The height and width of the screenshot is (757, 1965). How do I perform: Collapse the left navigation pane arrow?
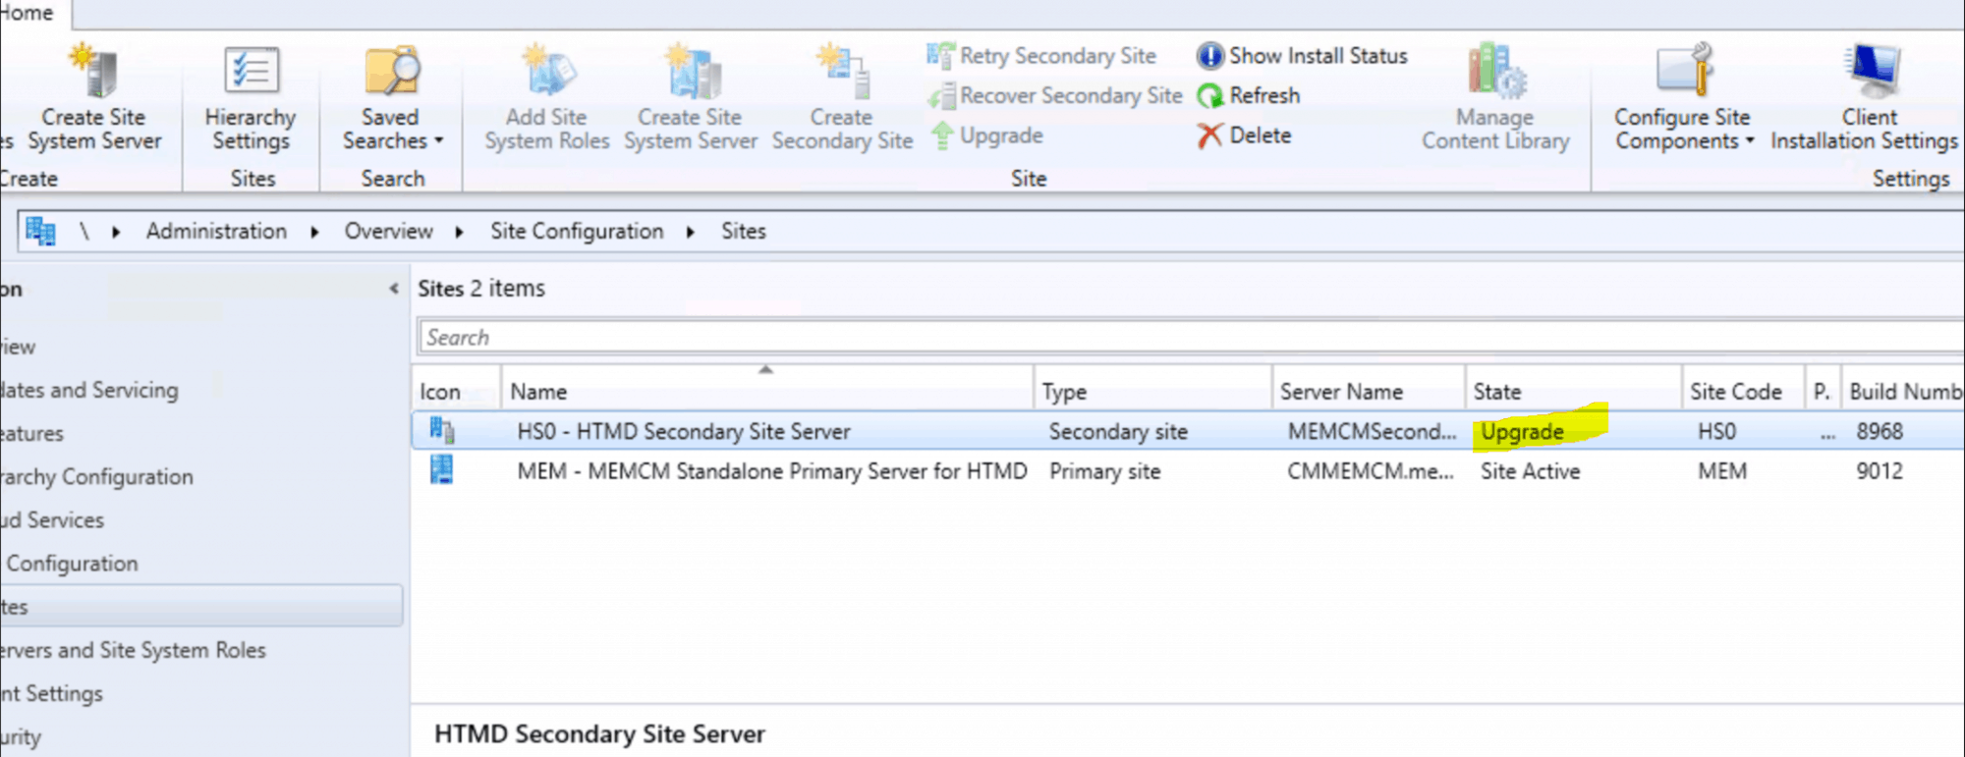pos(393,289)
